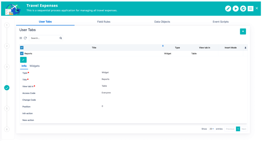Click the pencil edit icon in header
The width and height of the screenshot is (262, 141).
coord(228,8)
